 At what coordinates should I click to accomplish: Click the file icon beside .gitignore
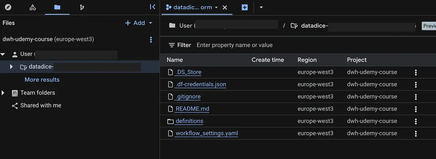click(170, 96)
